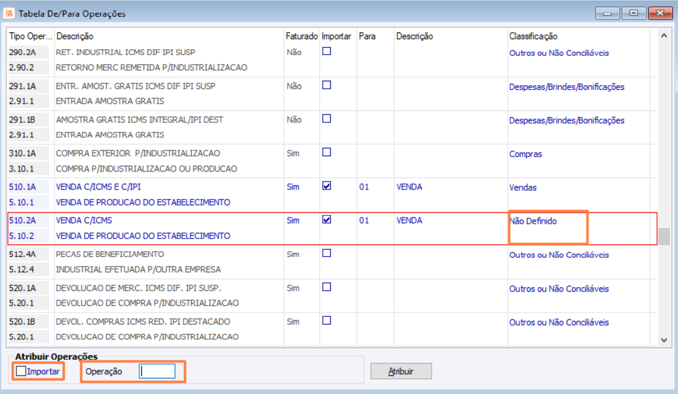
Task: Select Despesas/Brindes/Bonificações for row 291.1A
Action: pos(567,87)
